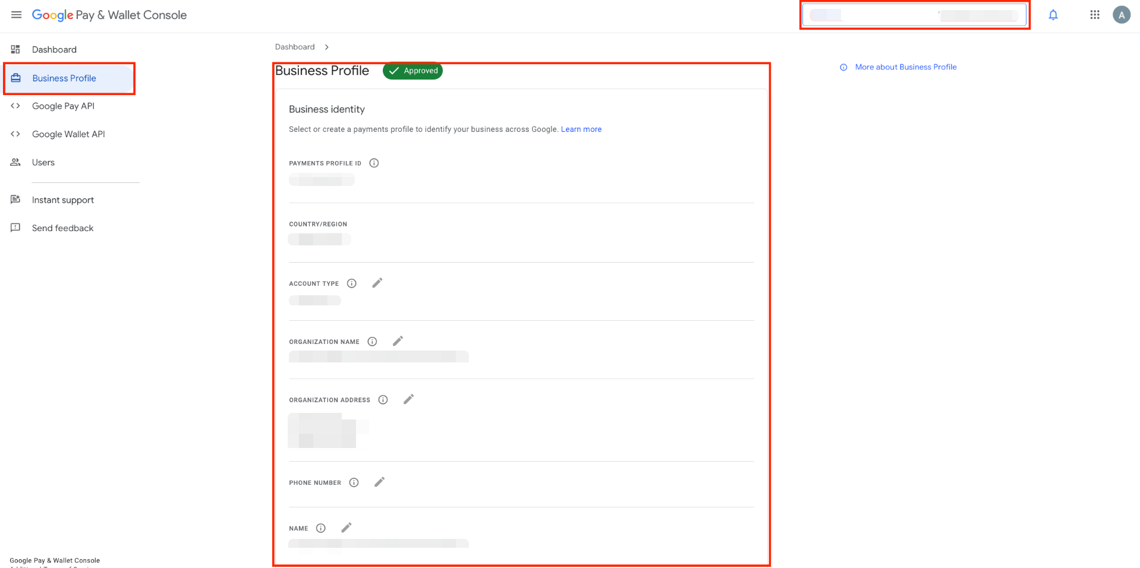This screenshot has width=1140, height=568.
Task: Click the Google Pay API code icon
Action: 15,106
